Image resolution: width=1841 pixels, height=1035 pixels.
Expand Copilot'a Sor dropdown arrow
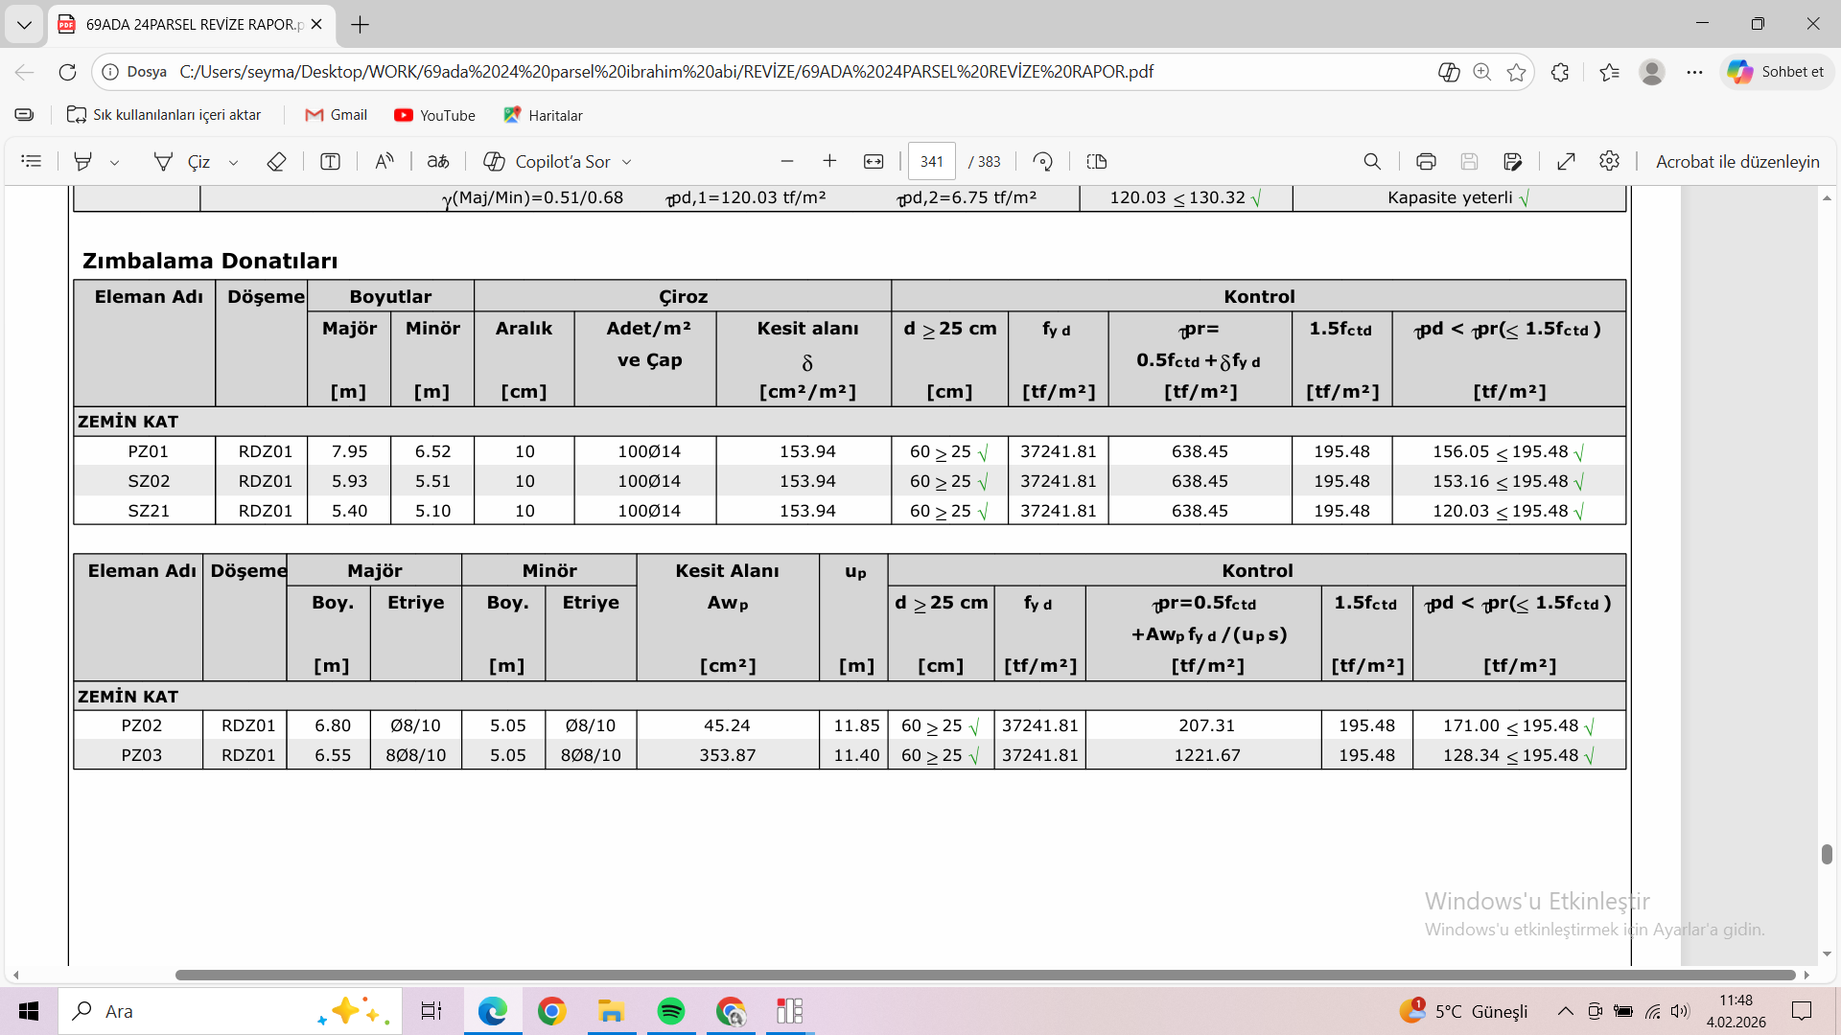[627, 163]
